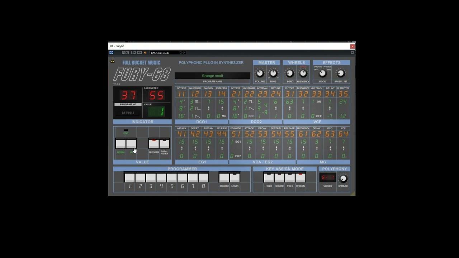This screenshot has width=459, height=258.
Task: Select DCO1 waveform parameter 12
Action: pos(195,94)
